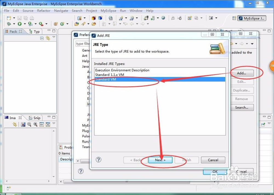Collapse All in Package Explorer

(42, 38)
